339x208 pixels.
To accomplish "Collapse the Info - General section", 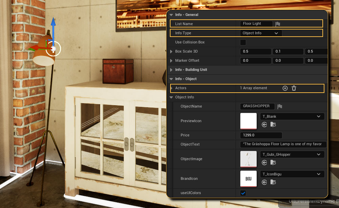I will (171, 15).
